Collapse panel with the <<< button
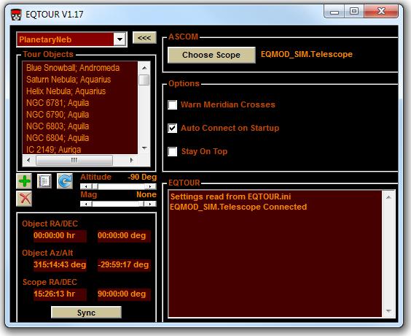The width and height of the screenshot is (411, 336). click(x=144, y=37)
